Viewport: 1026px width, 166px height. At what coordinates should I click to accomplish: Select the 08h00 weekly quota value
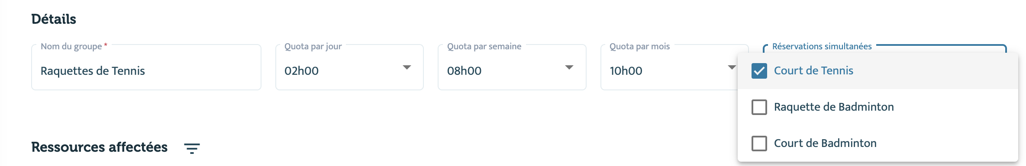[464, 71]
